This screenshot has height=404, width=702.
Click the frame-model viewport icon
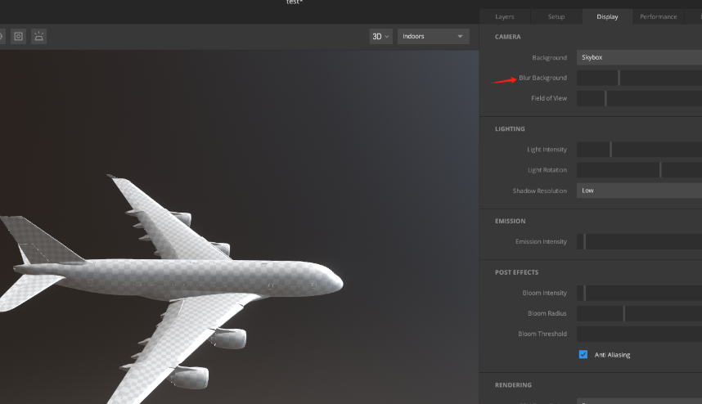[x=18, y=36]
